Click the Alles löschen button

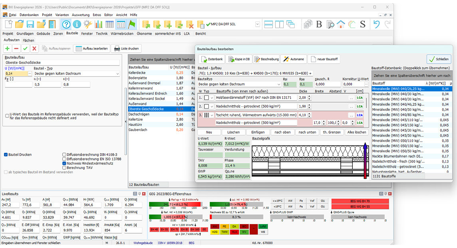click(356, 132)
